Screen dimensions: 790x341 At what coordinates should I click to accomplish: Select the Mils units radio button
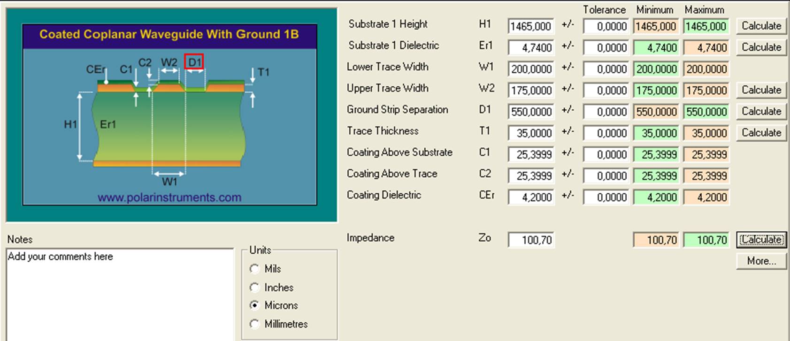(x=255, y=269)
